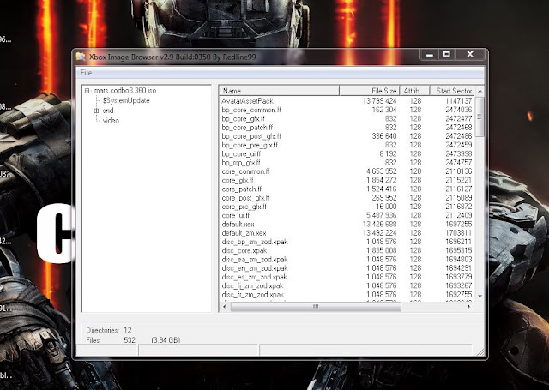Select file core_pre_gfx.ff
Screen dimensions: 549x390
pyautogui.click(x=244, y=207)
